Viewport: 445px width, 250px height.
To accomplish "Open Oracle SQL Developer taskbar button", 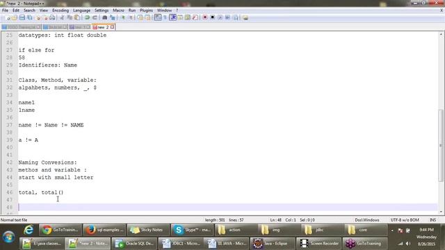I will click(x=134, y=244).
